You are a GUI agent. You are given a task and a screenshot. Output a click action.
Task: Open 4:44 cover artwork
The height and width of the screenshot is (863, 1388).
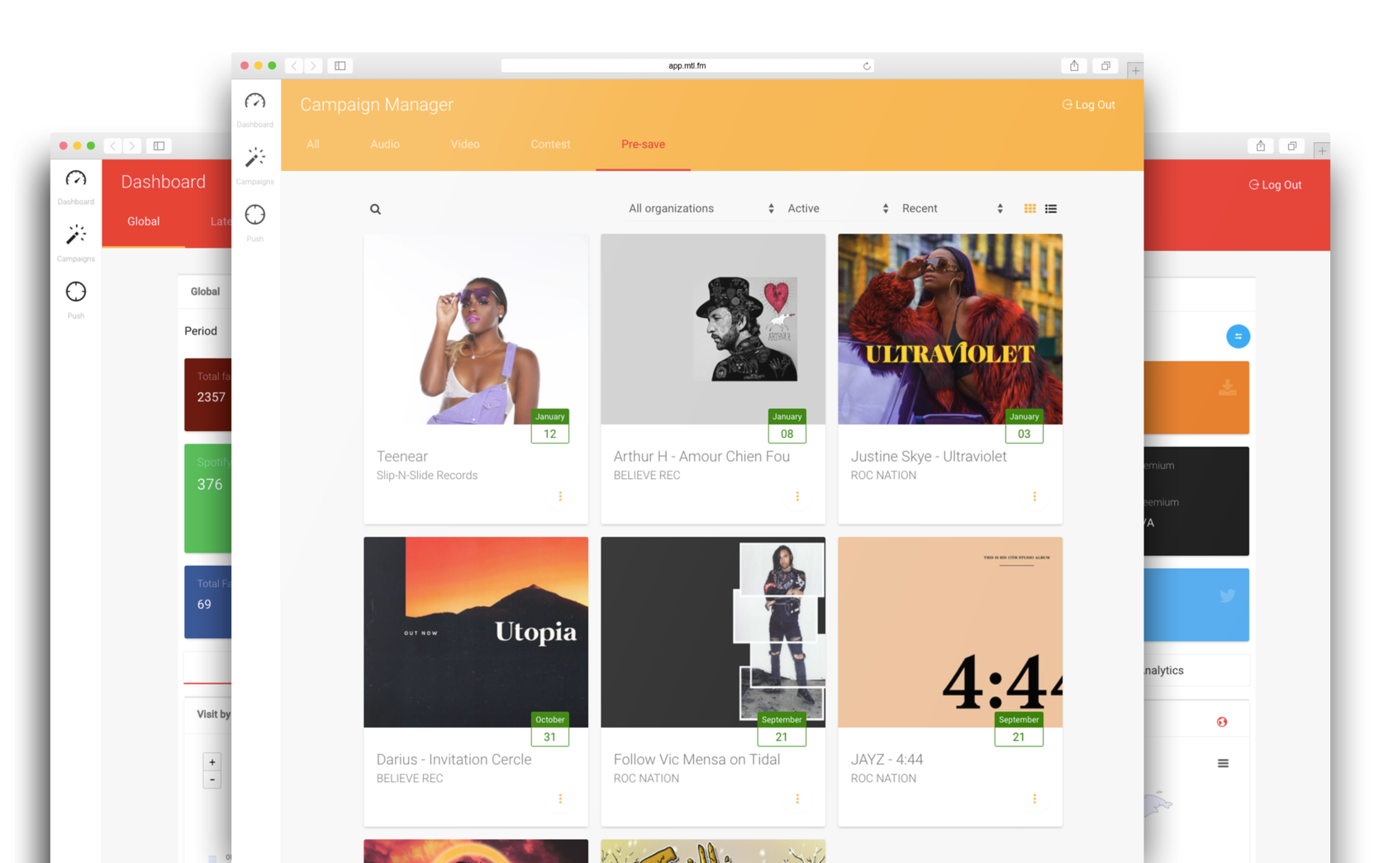(x=950, y=632)
